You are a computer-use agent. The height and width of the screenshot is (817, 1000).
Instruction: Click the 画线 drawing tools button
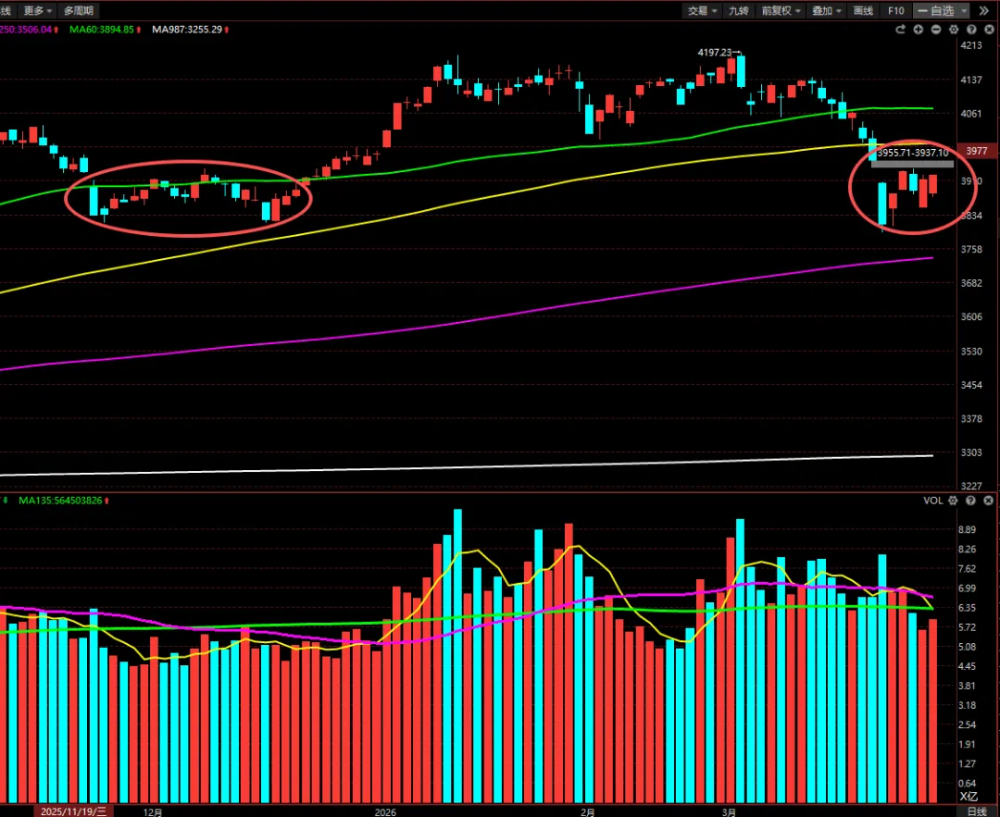point(863,11)
